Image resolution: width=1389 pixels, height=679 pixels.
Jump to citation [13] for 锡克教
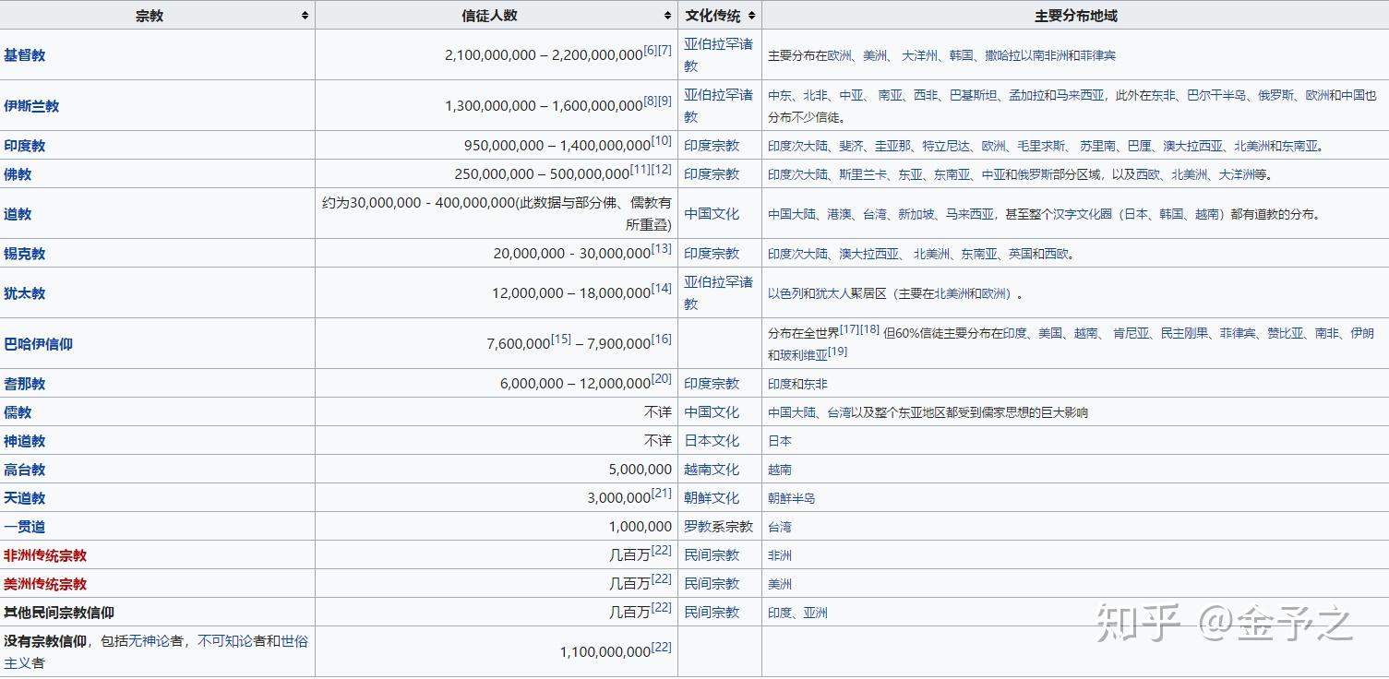[x=662, y=248]
